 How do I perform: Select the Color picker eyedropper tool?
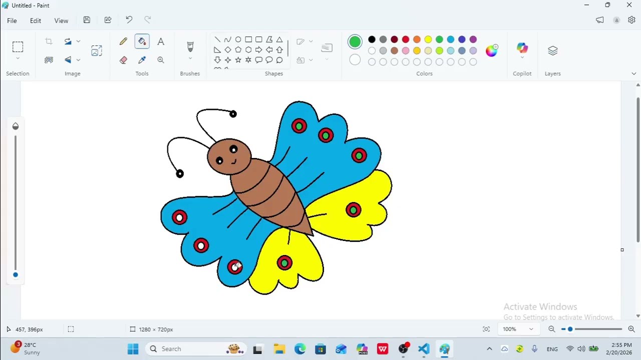pos(142,60)
